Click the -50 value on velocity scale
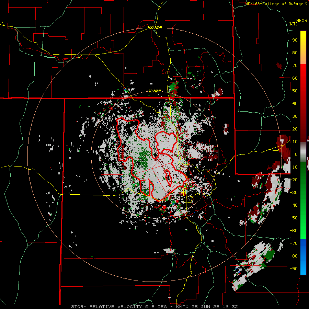 (x=294, y=218)
